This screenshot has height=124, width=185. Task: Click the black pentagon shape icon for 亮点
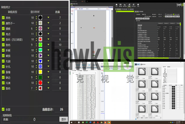pos(40,34)
